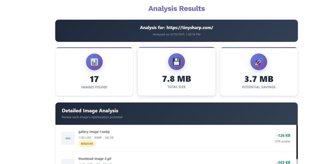This screenshot has height=164, width=336.
Task: Select the -126 KB savings value
Action: pos(283,135)
